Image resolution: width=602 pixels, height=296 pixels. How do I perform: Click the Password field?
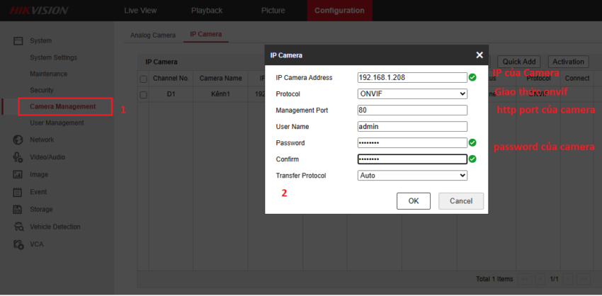(x=412, y=143)
